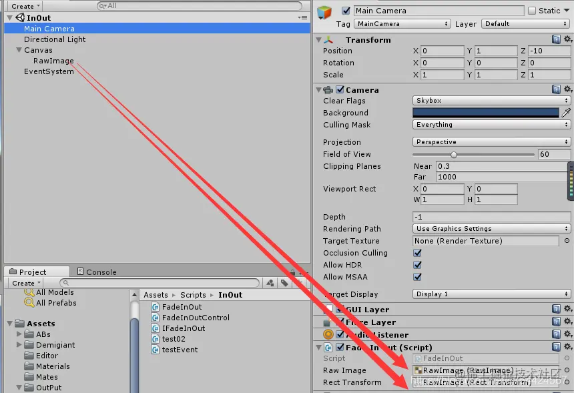Open Culling Mask dropdown Everything
The height and width of the screenshot is (393, 574).
click(x=491, y=124)
